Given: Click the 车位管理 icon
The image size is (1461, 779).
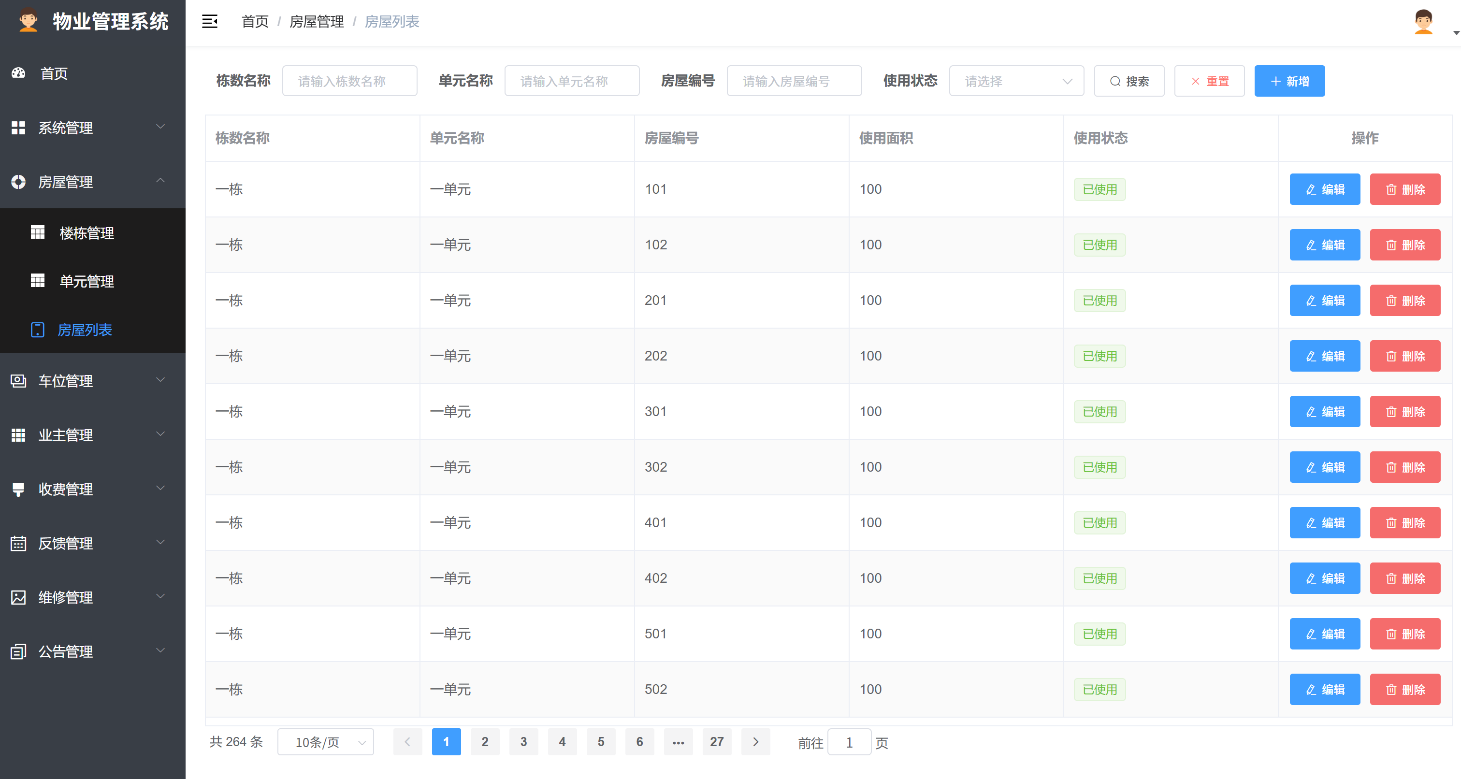Looking at the screenshot, I should (18, 380).
